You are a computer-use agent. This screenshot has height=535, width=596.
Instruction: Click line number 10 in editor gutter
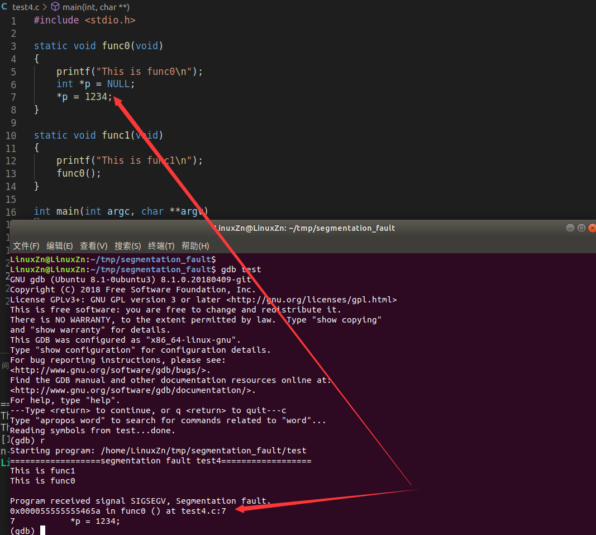pos(11,135)
